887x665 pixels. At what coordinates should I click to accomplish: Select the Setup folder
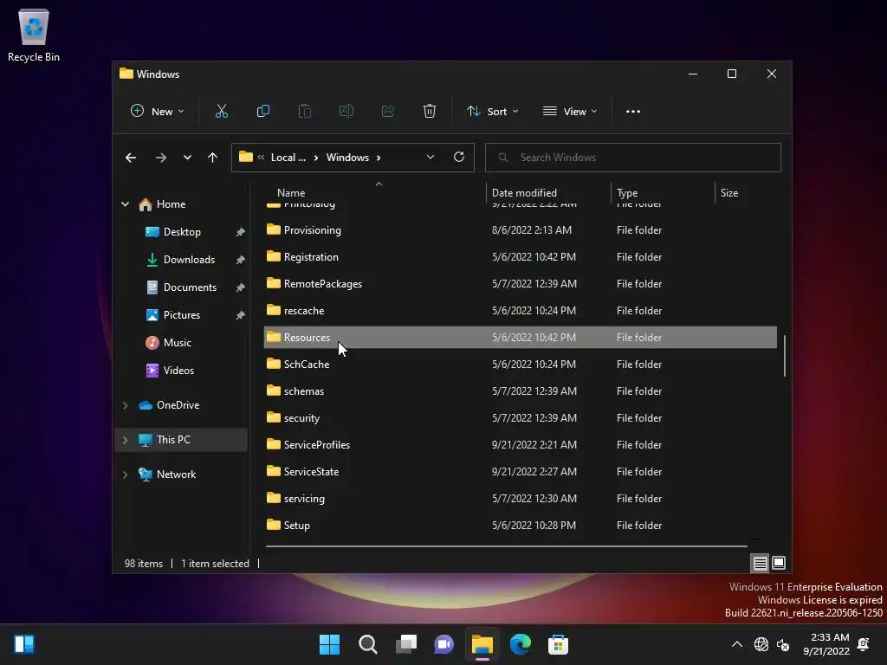coord(520,526)
